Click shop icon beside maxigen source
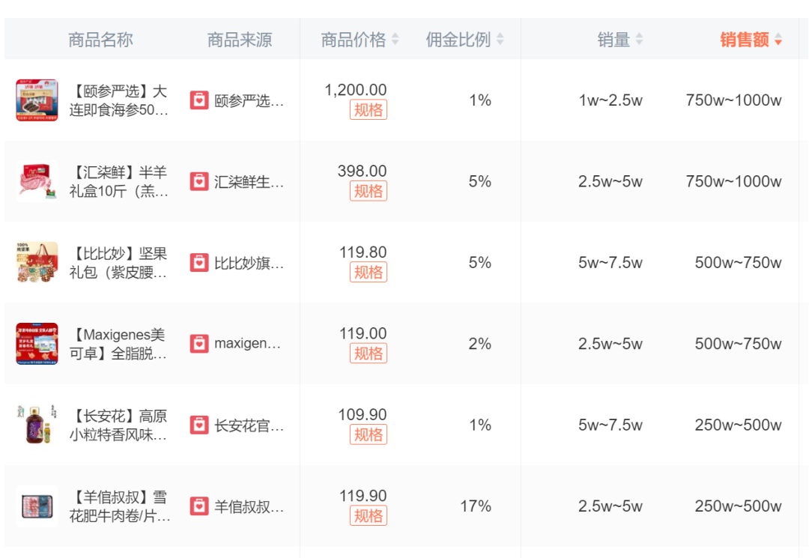The height and width of the screenshot is (558, 809). (199, 344)
